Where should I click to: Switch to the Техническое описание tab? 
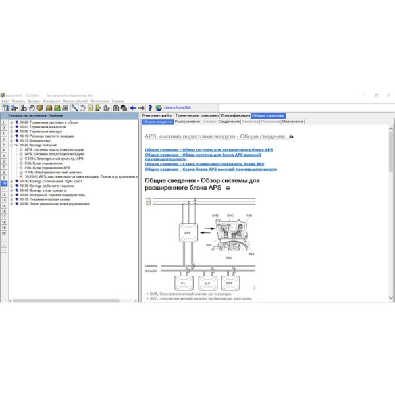[x=197, y=115]
